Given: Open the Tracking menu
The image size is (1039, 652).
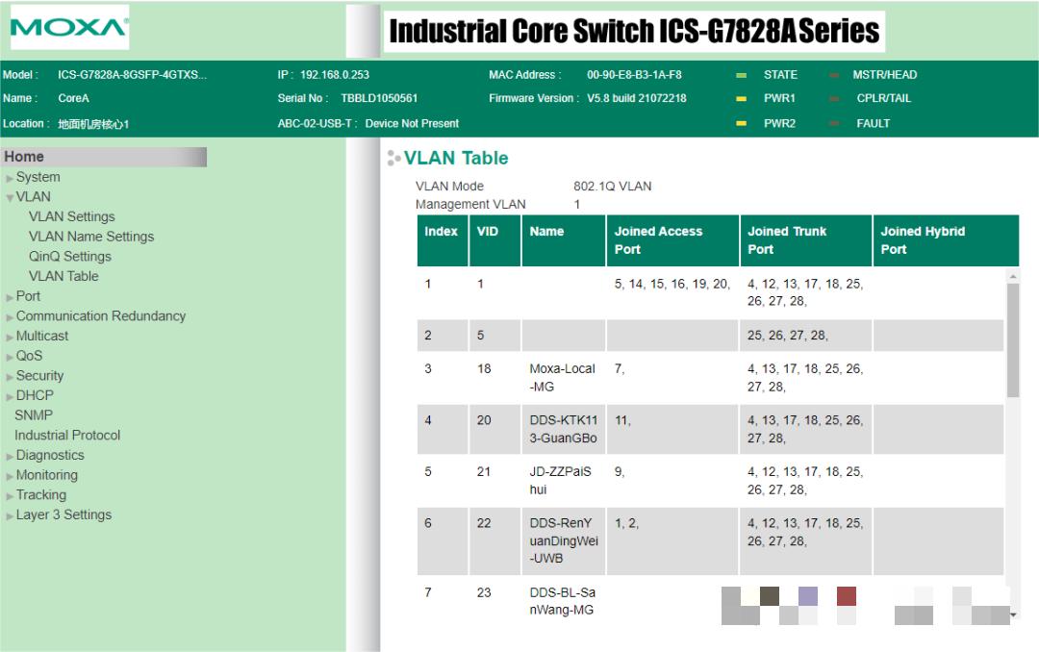Looking at the screenshot, I should [41, 495].
